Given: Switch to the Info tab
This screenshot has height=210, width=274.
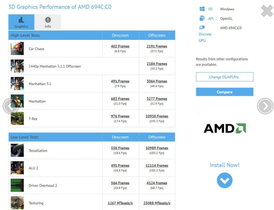Looking at the screenshot, I should (48, 22).
